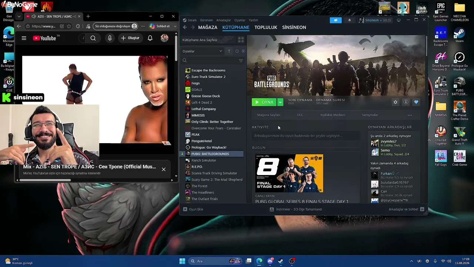Start YouTube voice search microphone
Image resolution: width=474 pixels, height=267 pixels.
coord(110,38)
